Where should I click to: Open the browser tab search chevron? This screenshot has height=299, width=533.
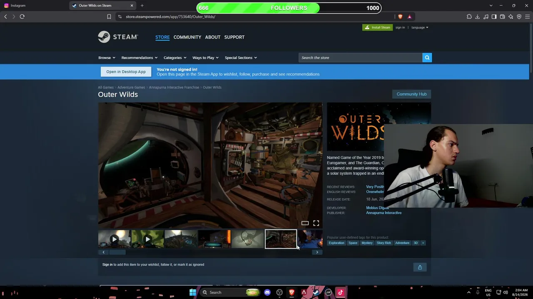(491, 5)
